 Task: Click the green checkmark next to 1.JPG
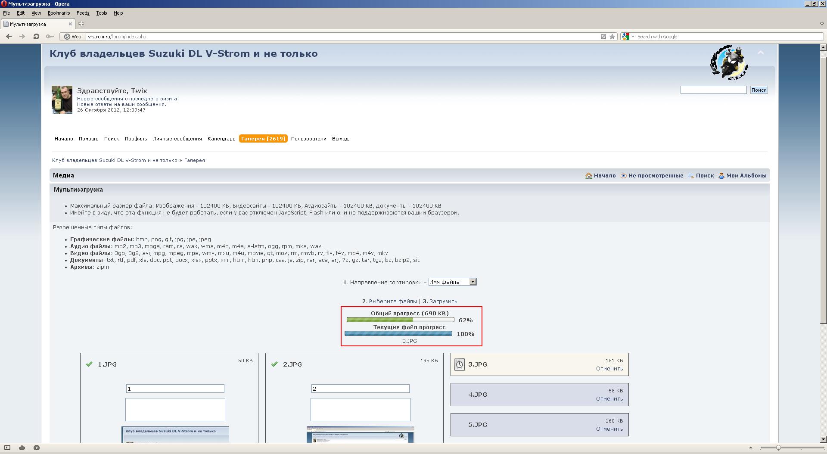coord(89,364)
